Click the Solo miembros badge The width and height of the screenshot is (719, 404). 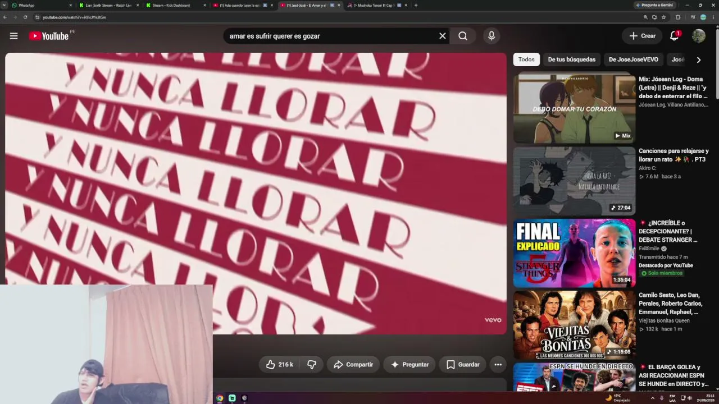tap(662, 273)
